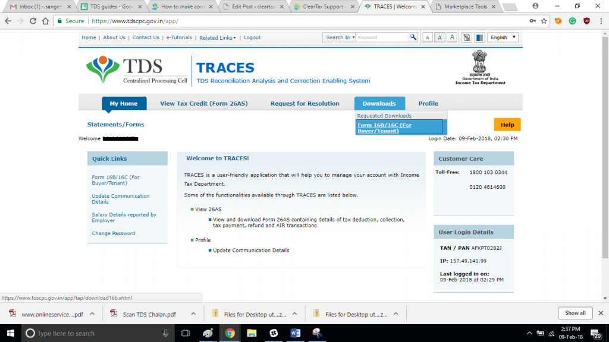Go to browser home page icon
609x342 pixels.
coord(45,21)
